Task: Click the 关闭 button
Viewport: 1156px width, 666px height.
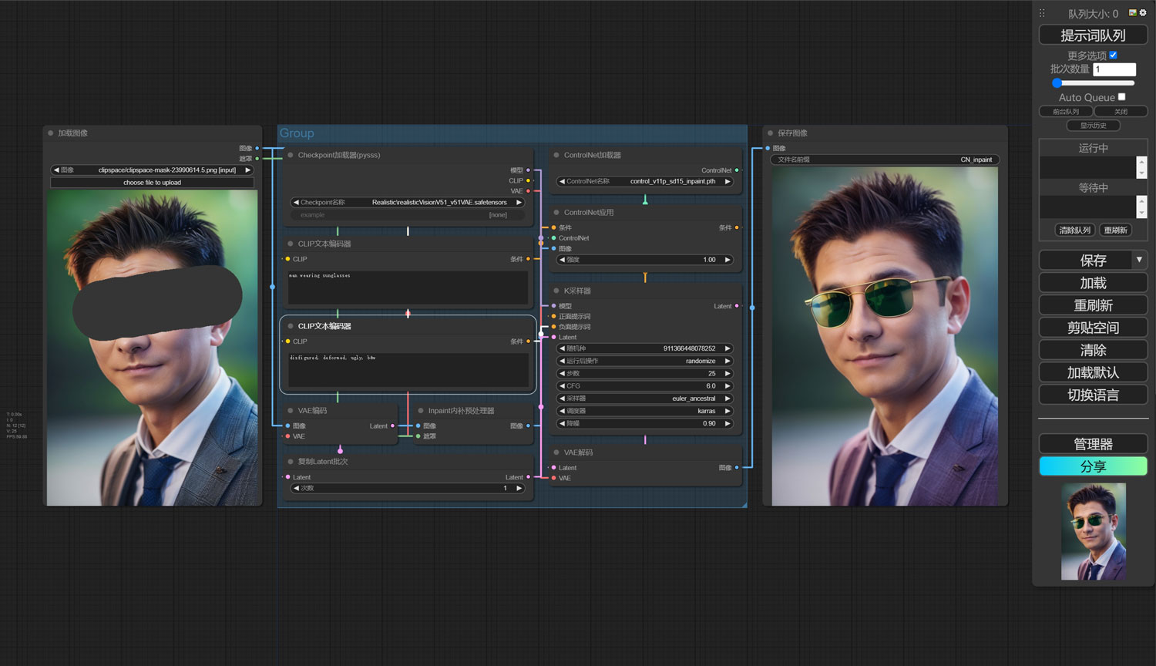Action: pyautogui.click(x=1121, y=112)
